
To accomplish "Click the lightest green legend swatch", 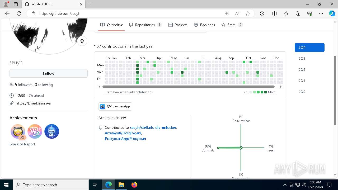I will 255,92.
